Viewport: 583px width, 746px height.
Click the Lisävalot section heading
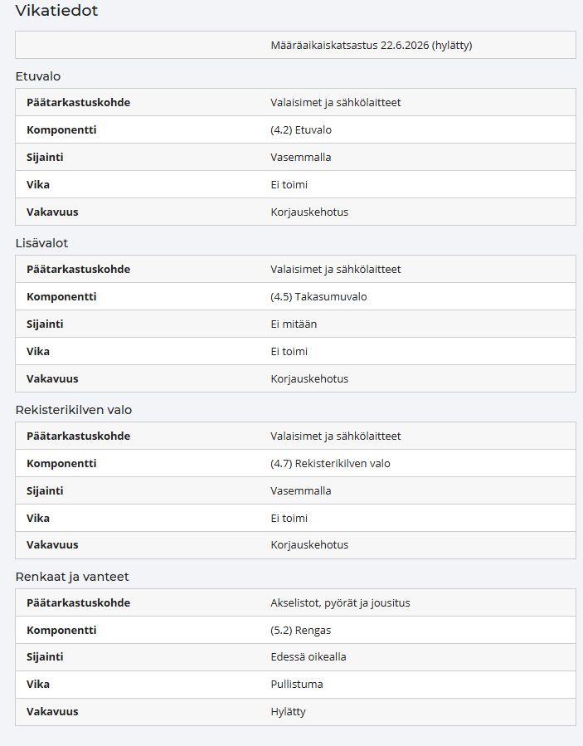(x=41, y=243)
